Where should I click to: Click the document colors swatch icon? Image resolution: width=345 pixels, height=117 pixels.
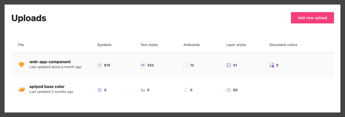[272, 65]
